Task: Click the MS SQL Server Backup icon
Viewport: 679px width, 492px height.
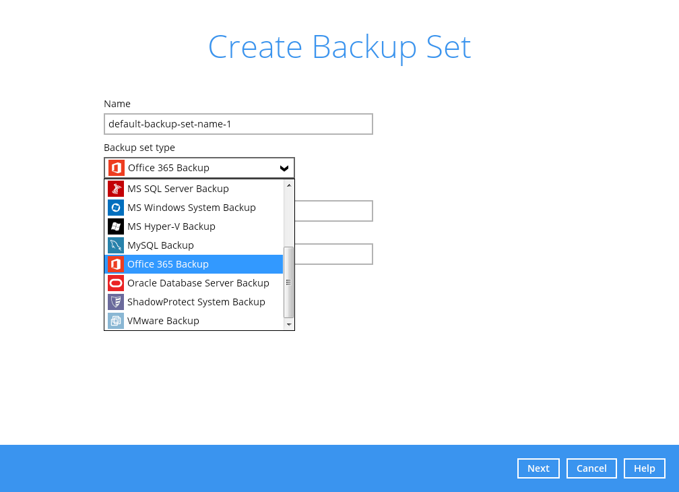Action: pyautogui.click(x=116, y=189)
